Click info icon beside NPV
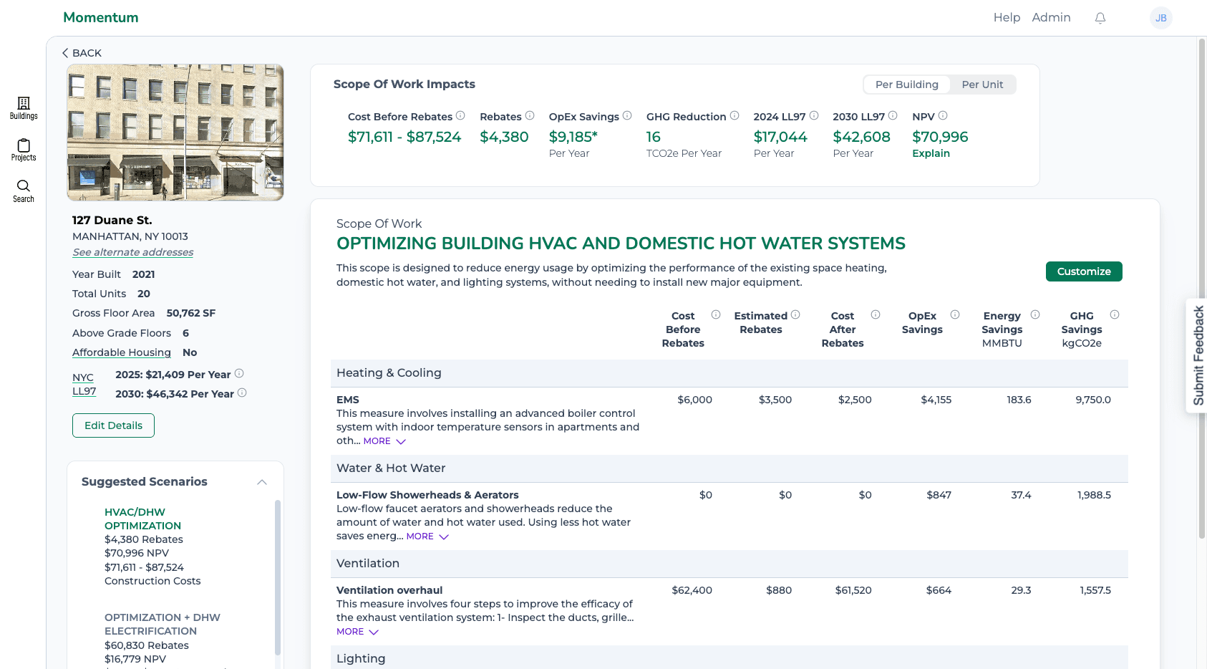 pos(943,115)
